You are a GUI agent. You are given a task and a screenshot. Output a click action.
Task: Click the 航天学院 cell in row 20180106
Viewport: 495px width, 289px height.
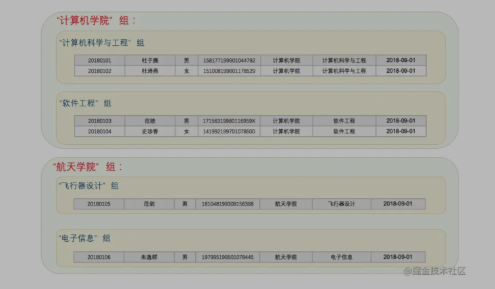click(x=286, y=257)
